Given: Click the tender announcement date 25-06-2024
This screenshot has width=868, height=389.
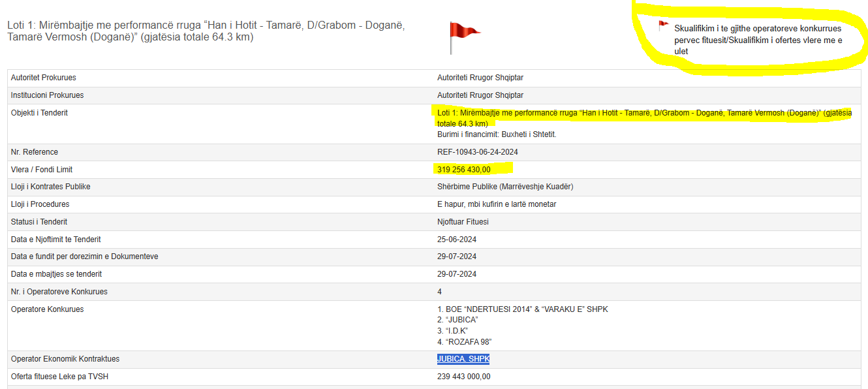Looking at the screenshot, I should 456,240.
